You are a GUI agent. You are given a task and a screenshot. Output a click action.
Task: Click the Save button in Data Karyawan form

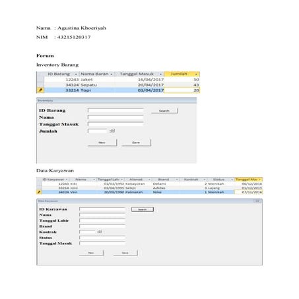pos(125,253)
